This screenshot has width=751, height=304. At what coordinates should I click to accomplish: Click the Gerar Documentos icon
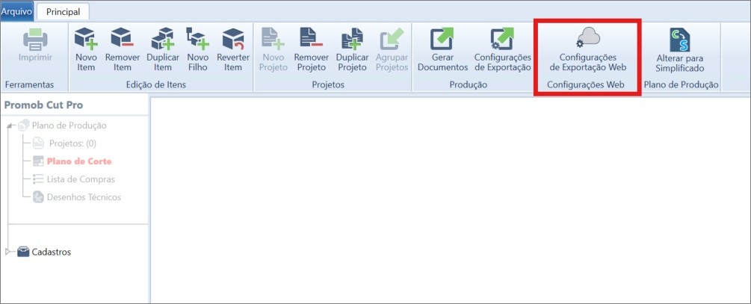[442, 40]
